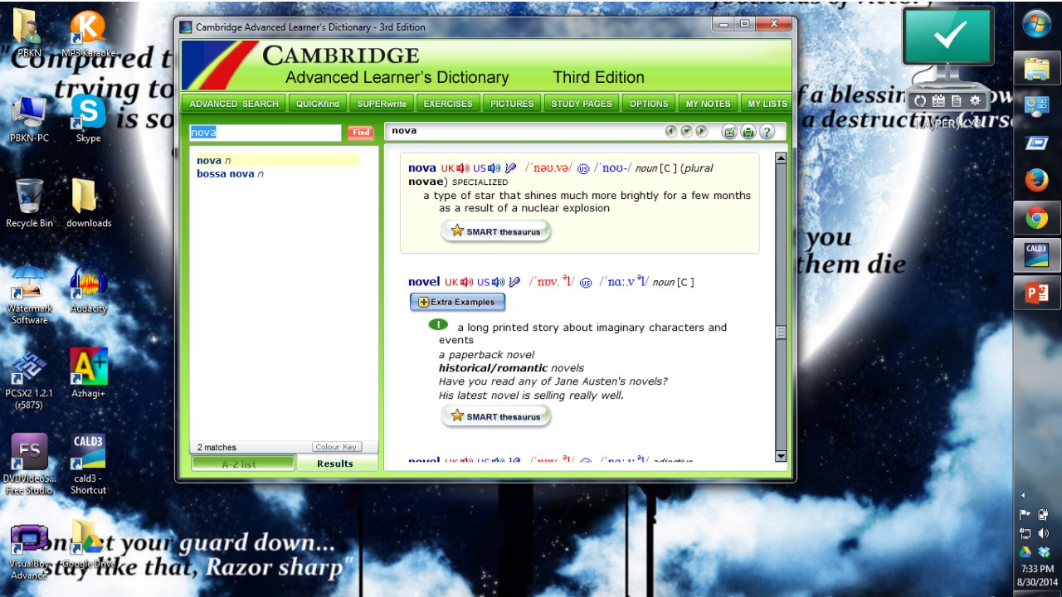This screenshot has width=1062, height=597.
Task: Play US pronunciation of nova
Action: coord(494,168)
